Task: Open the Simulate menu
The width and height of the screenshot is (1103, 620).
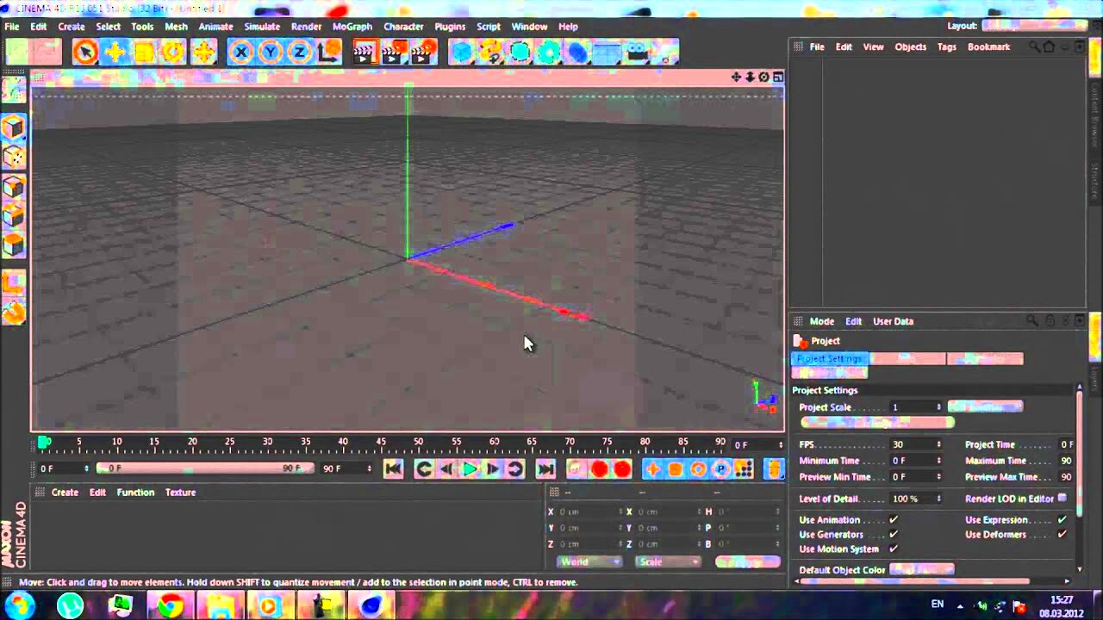Action: click(262, 27)
